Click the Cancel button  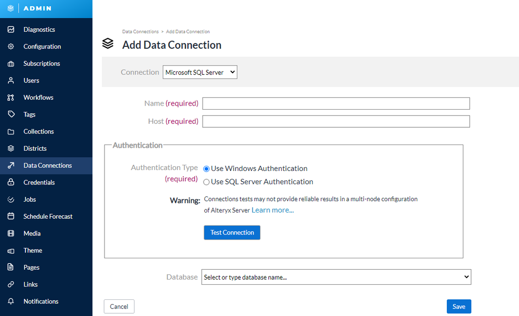click(119, 307)
